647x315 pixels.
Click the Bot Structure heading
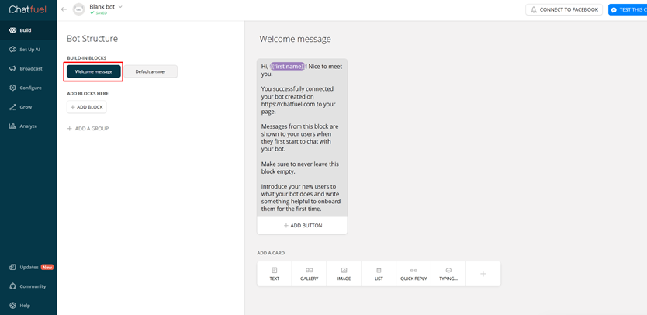92,38
